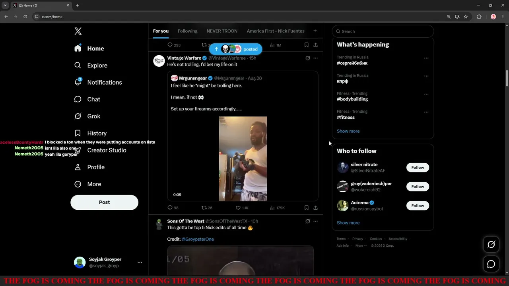The height and width of the screenshot is (286, 509).
Task: Focus the X Search field
Action: tap(383, 31)
